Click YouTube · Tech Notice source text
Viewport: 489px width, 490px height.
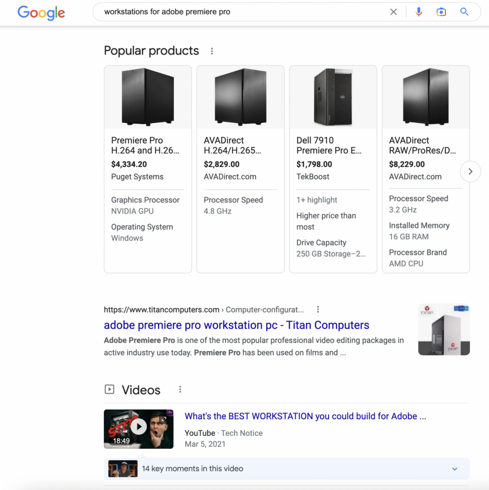(x=223, y=433)
